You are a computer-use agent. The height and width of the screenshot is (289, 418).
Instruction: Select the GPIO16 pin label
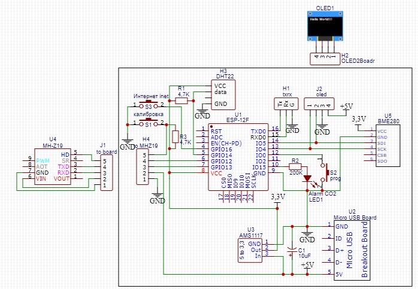click(221, 149)
